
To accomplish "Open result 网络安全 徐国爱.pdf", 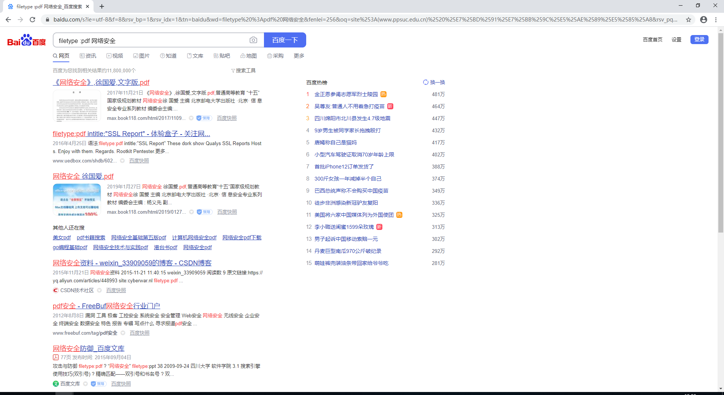I will click(x=83, y=176).
